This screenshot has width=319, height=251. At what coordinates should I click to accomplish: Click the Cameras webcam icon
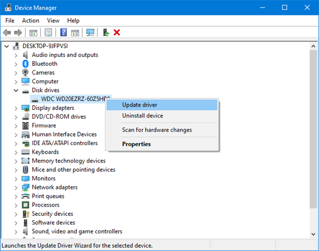(26, 72)
